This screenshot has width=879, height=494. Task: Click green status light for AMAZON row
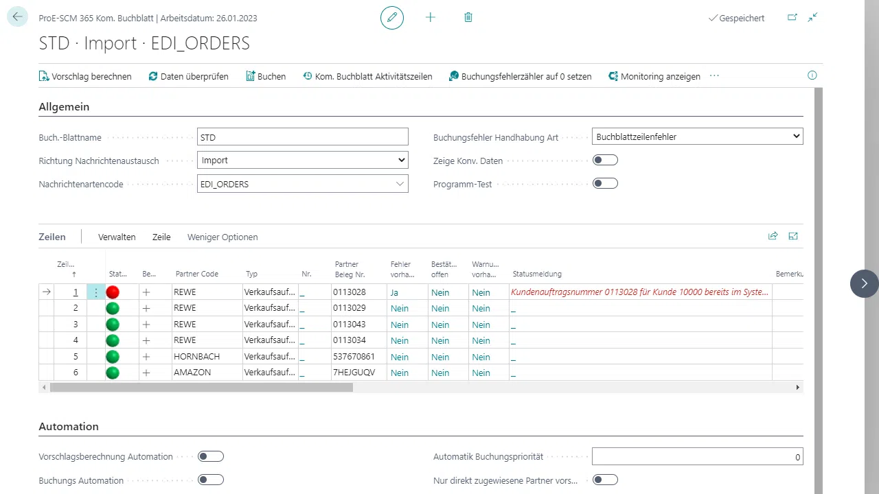coord(113,373)
